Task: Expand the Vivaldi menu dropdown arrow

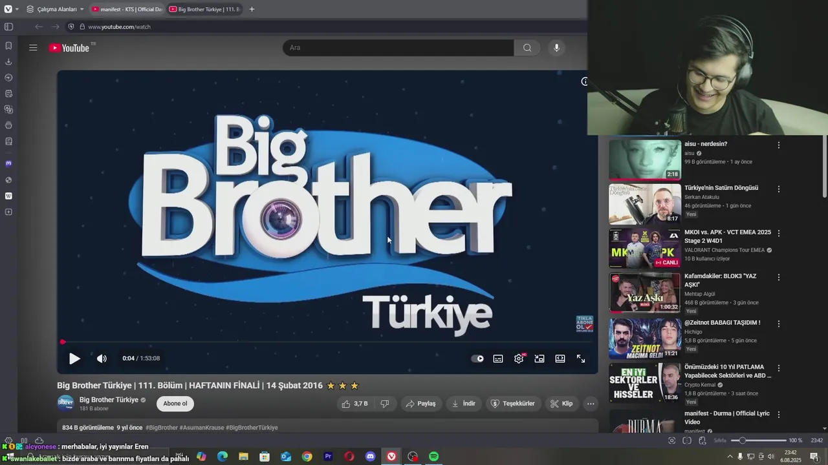Action: (17, 9)
